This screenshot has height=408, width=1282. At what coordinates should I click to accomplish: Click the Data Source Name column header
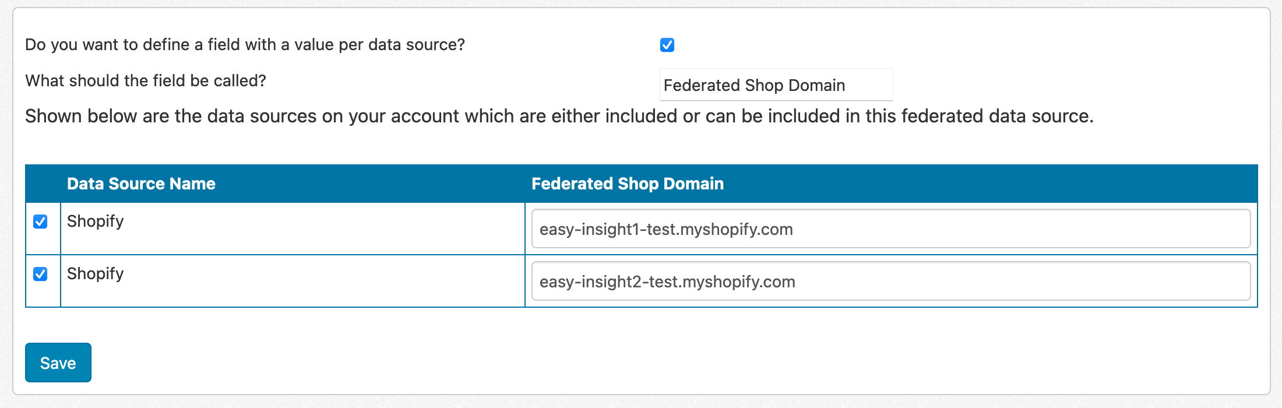[x=141, y=184]
